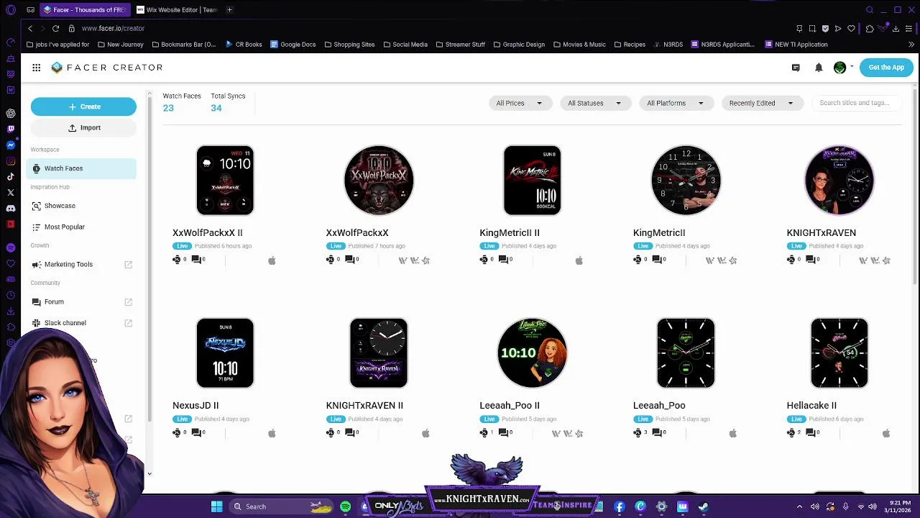Open the XxWolfPackxX II watch face thumbnail
920x518 pixels.
pyautogui.click(x=225, y=181)
